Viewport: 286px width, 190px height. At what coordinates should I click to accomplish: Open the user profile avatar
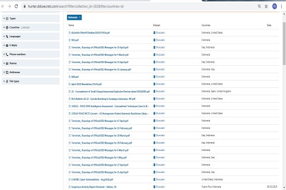[x=274, y=6]
